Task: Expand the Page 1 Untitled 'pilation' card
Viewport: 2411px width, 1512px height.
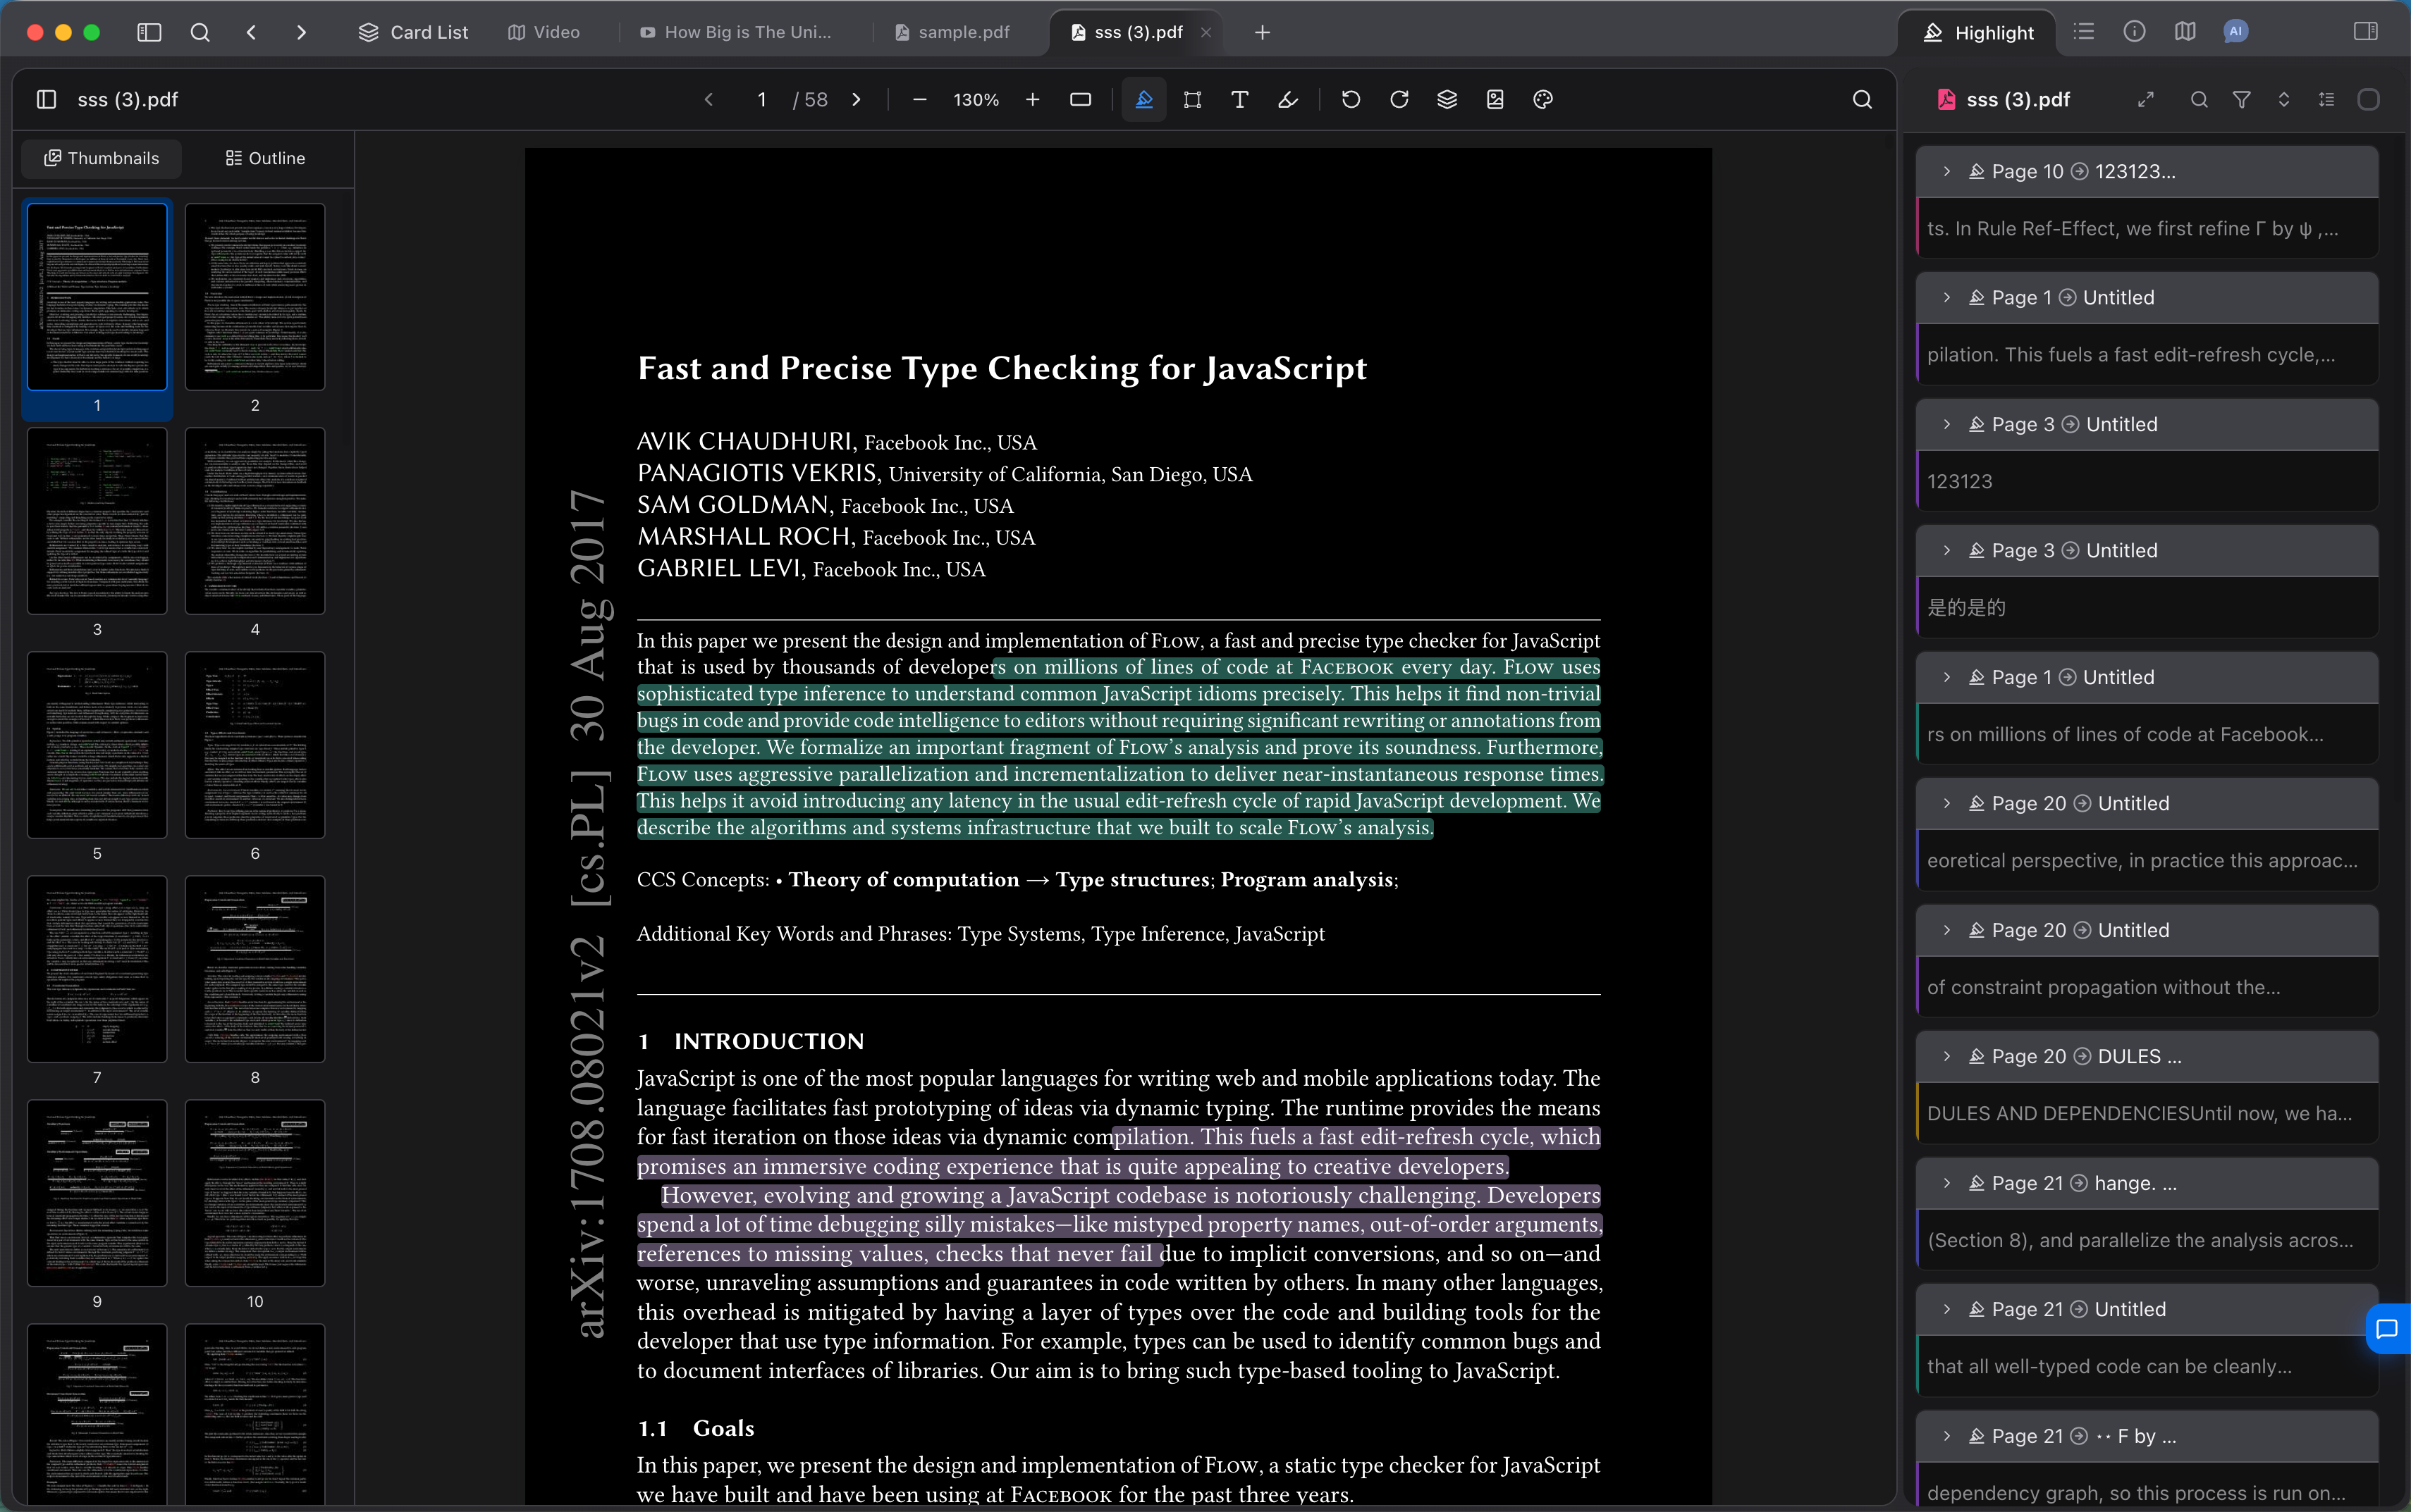Action: pyautogui.click(x=1947, y=297)
